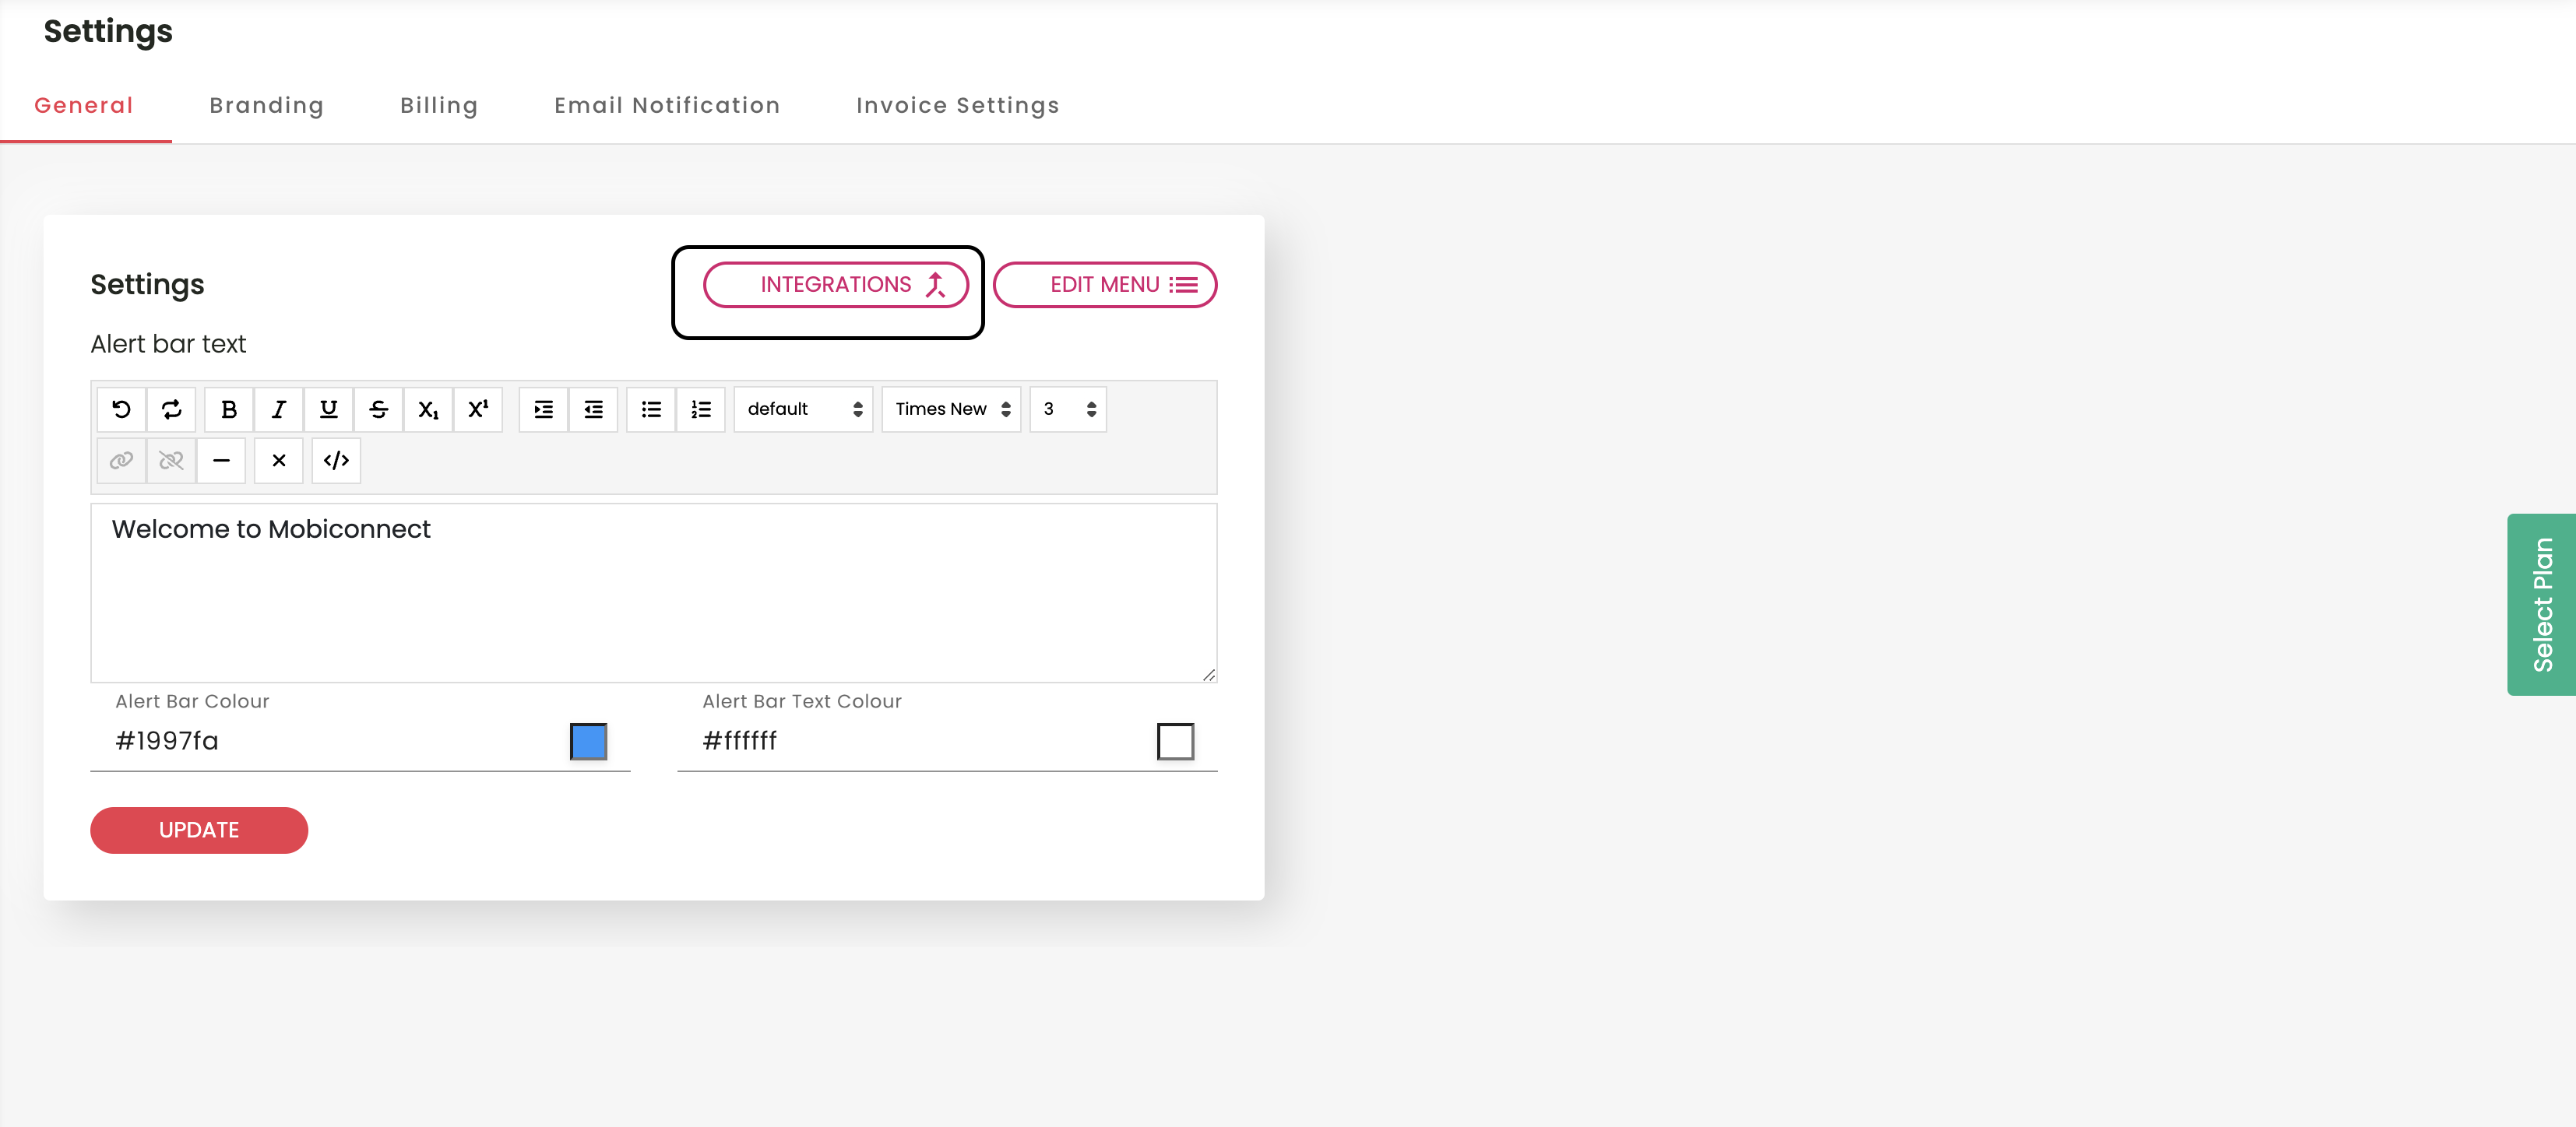2576x1127 pixels.
Task: Insert an unordered bullet list
Action: [651, 409]
